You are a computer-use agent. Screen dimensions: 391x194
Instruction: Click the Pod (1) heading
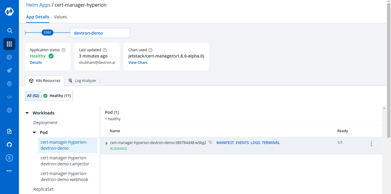coord(112,112)
